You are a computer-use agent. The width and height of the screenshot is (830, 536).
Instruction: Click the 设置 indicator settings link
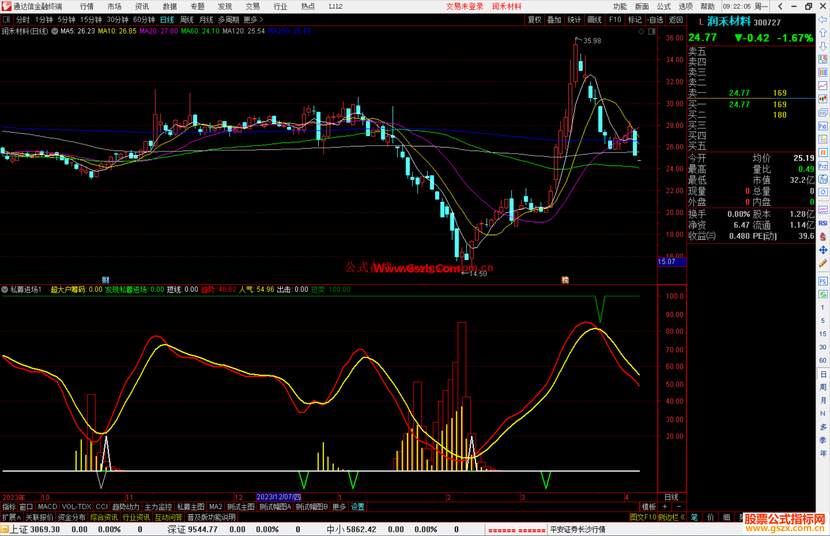point(357,507)
